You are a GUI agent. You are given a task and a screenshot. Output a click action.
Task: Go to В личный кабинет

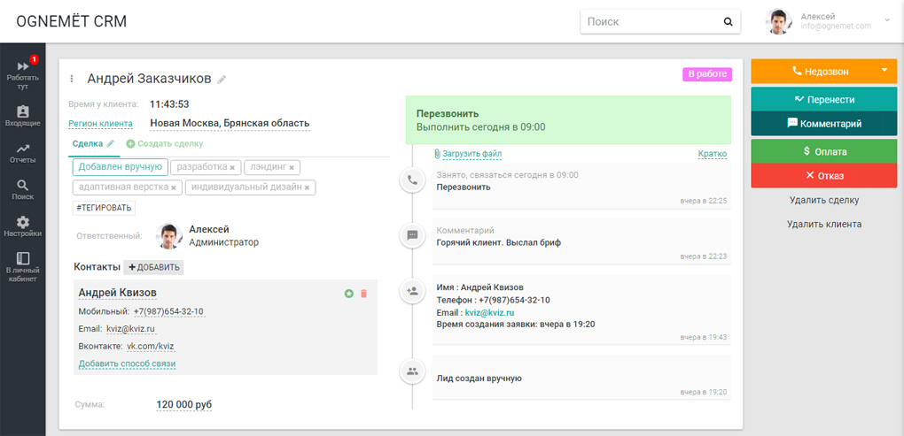[x=22, y=267]
